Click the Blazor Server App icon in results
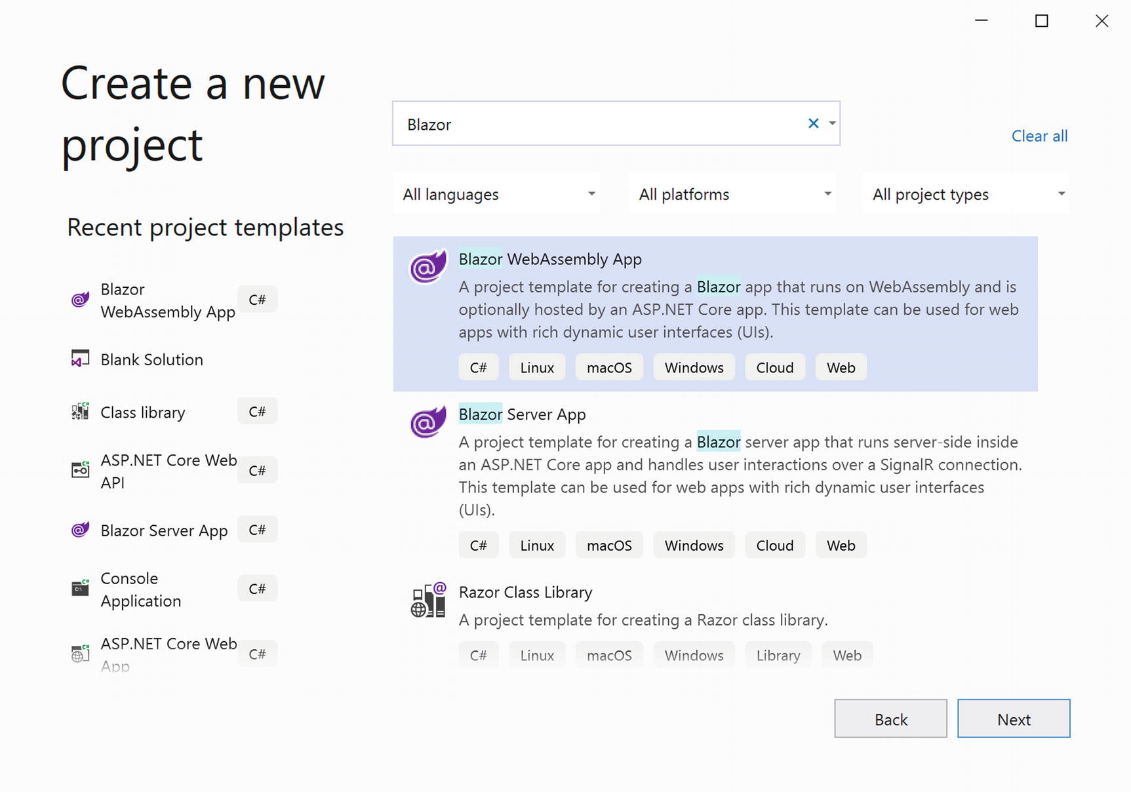1131x792 pixels. [427, 422]
